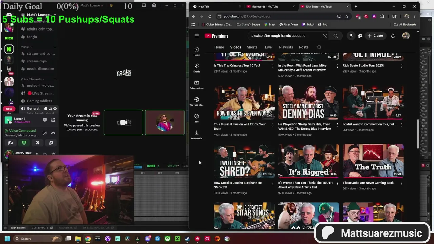
Task: Open 'Two Finger Shred' video thumbnail
Action: [244, 161]
